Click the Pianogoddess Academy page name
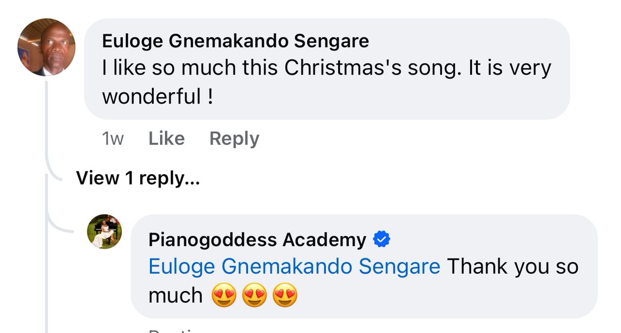 pos(257,240)
